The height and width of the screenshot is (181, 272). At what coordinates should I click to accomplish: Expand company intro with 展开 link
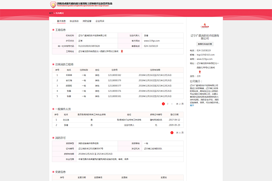(192, 105)
